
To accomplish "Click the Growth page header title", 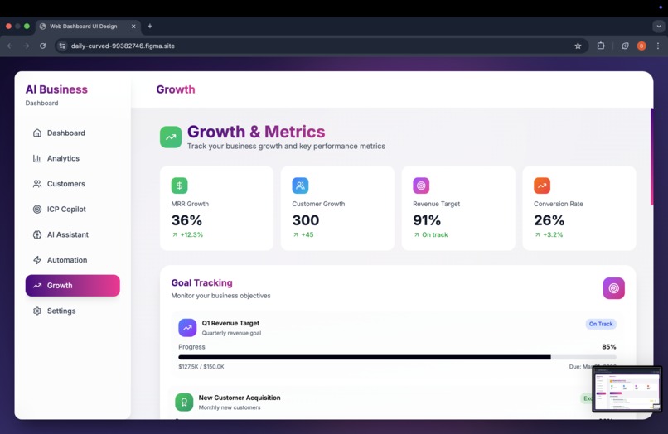I will 176,89.
